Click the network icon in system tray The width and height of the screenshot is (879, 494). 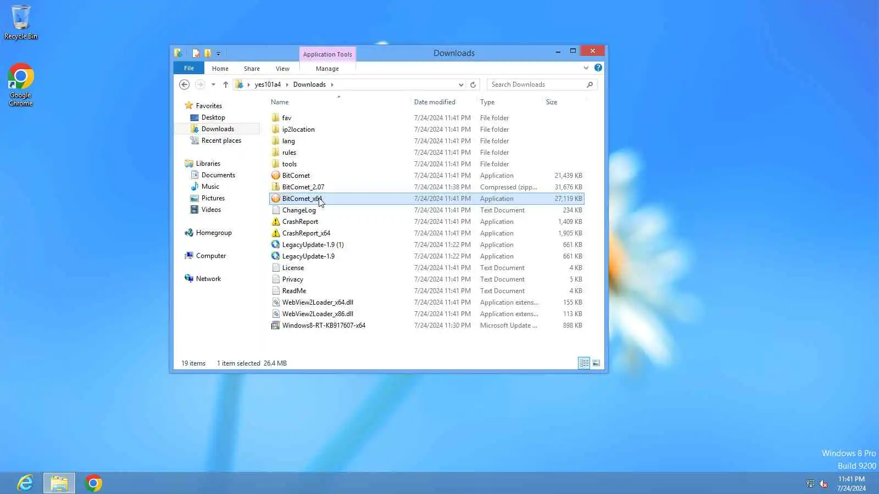tap(810, 484)
